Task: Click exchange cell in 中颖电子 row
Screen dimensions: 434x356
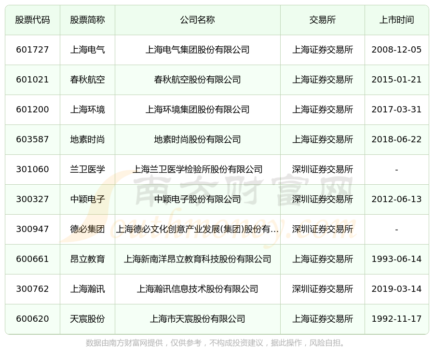Action: tap(323, 199)
